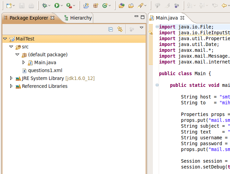Click the warning marker beside FileInputStream import

point(151,33)
